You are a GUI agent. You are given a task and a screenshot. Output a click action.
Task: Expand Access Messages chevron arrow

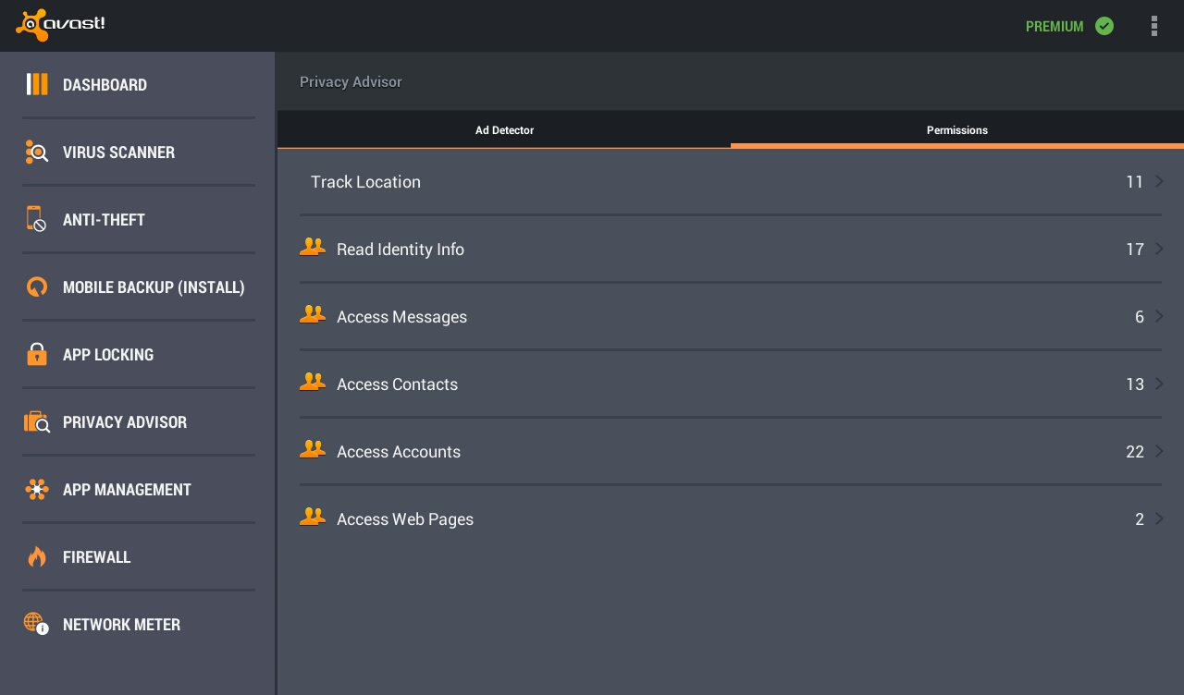click(1159, 316)
